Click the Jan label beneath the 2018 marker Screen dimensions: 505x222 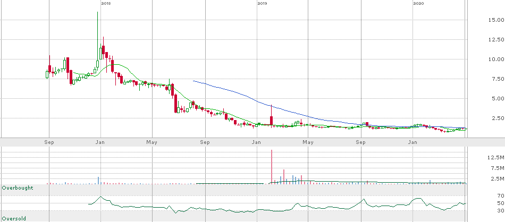100,142
